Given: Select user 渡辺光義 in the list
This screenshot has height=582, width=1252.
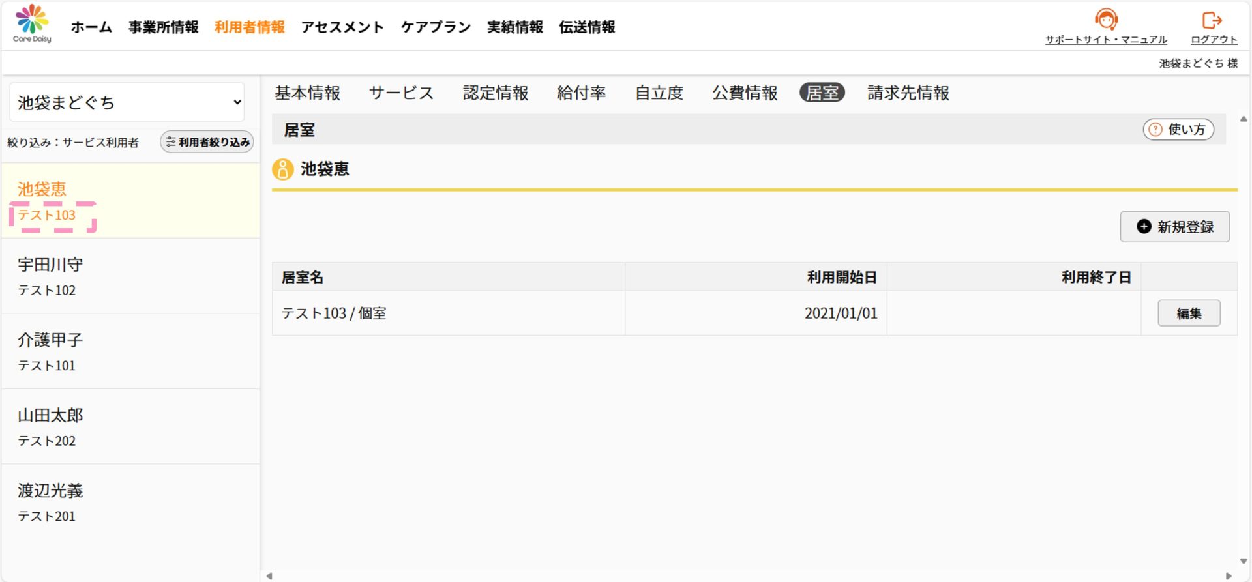Looking at the screenshot, I should point(130,502).
